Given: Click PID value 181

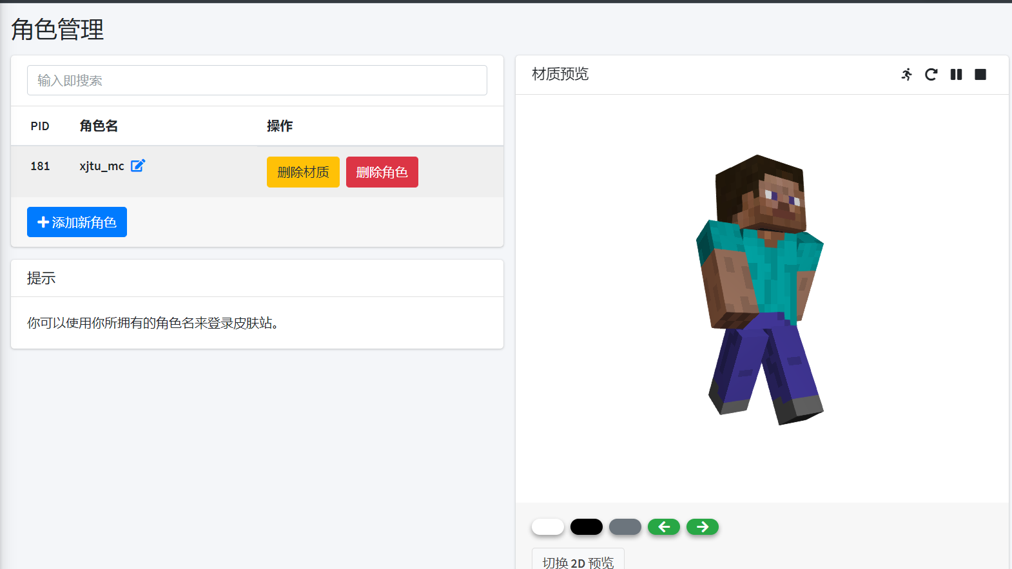Looking at the screenshot, I should click(x=40, y=166).
